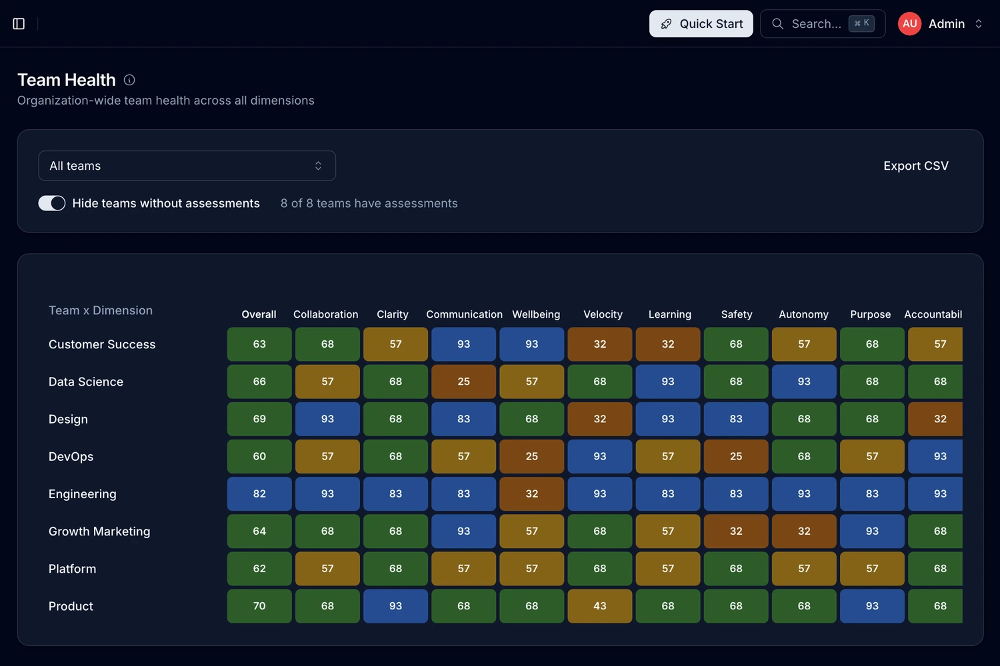Screen dimensions: 1000x666
Task: Select the Data Science team row label
Action: pos(86,382)
